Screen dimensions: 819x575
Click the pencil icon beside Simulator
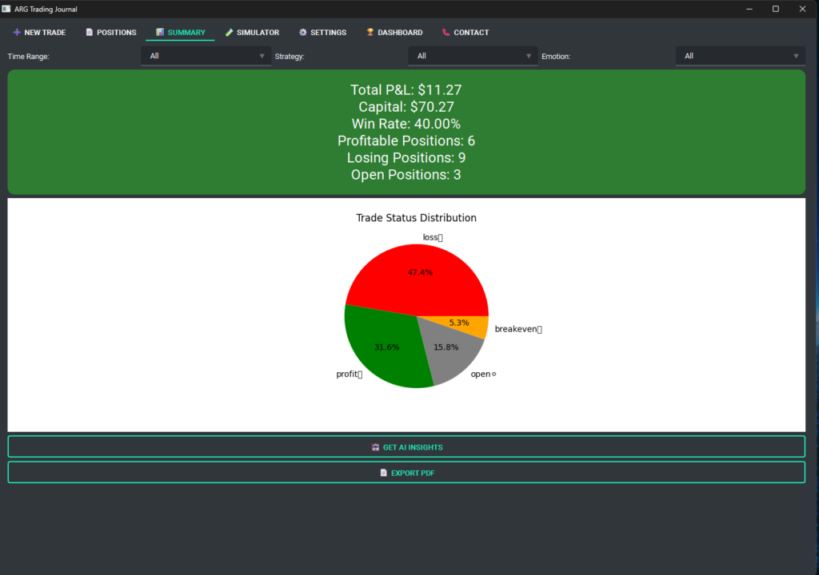229,33
